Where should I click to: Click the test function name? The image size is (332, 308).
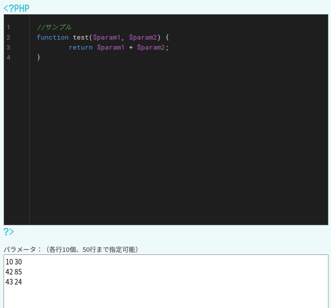[80, 38]
